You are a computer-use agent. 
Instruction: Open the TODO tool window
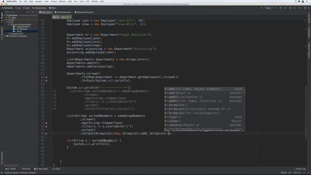pyautogui.click(x=11, y=169)
